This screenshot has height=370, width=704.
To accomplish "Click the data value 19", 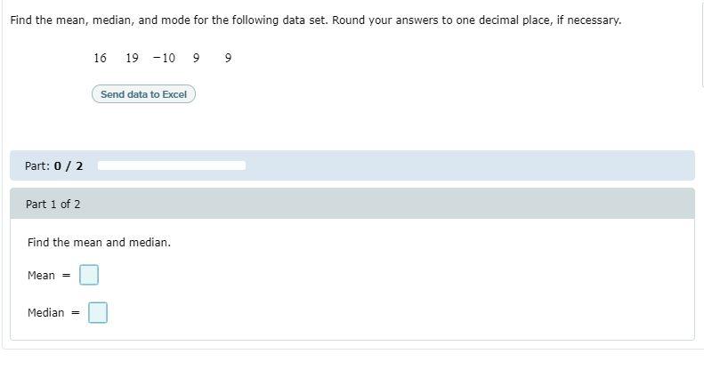I will pos(132,58).
